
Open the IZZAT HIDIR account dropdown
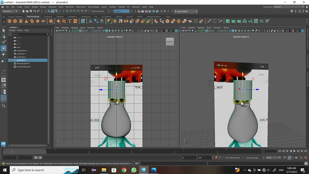click(186, 11)
